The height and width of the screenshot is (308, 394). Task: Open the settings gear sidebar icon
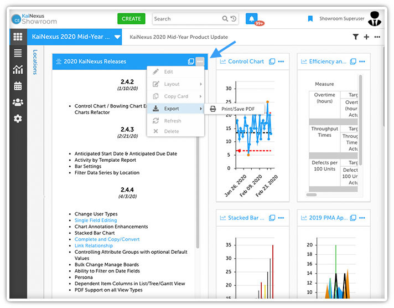tap(18, 119)
